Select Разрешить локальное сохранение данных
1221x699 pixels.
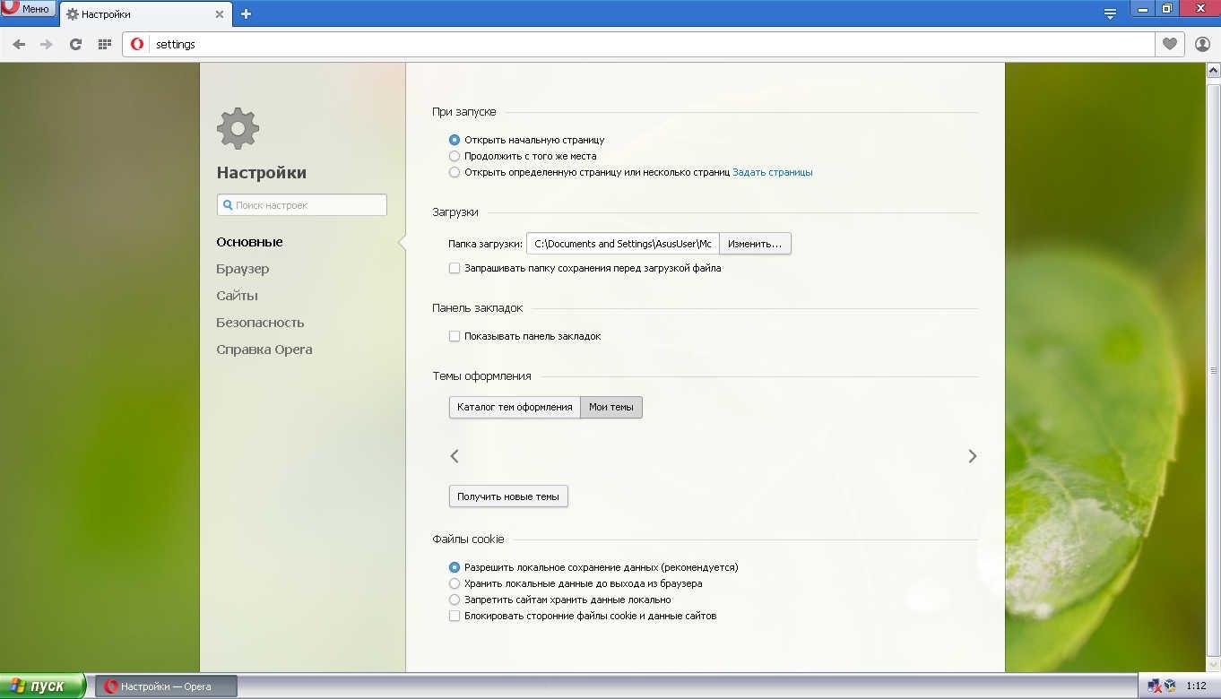point(455,567)
